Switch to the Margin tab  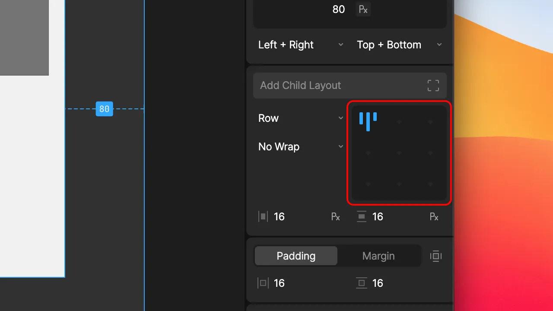coord(378,256)
